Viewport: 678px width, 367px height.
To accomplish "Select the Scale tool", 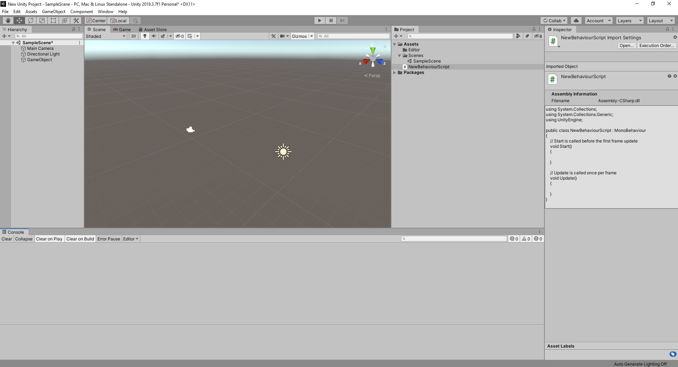I will point(42,21).
